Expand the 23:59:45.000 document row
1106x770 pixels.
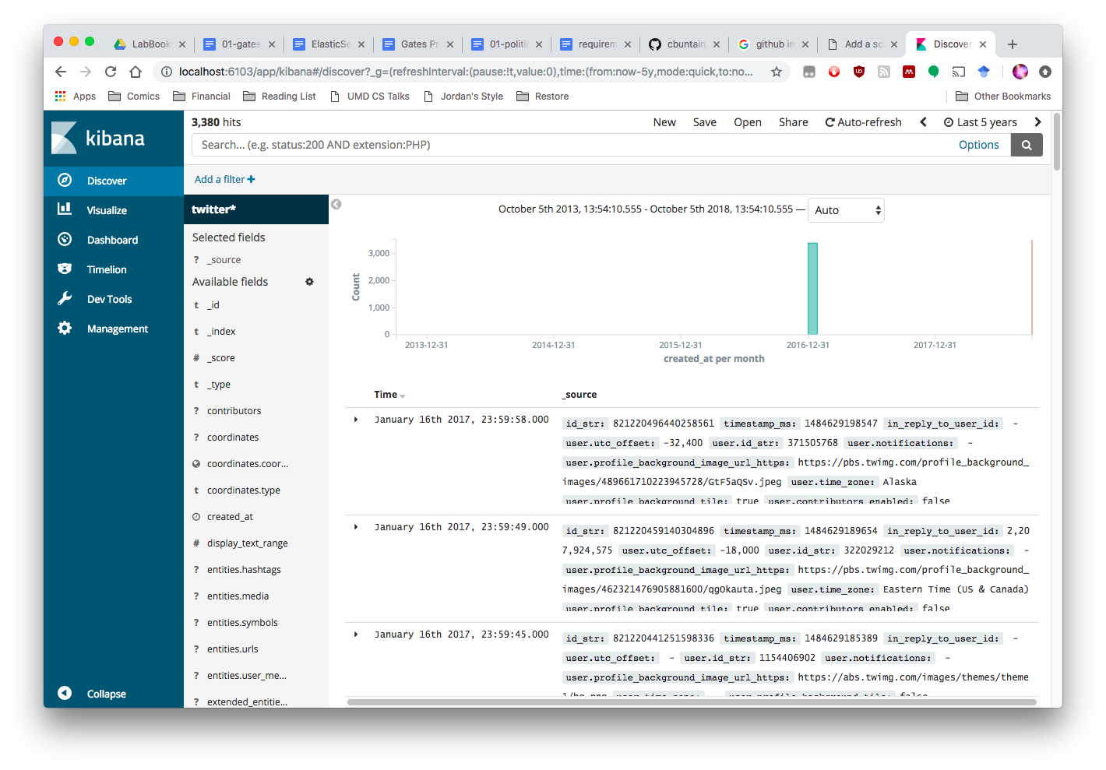(x=356, y=635)
